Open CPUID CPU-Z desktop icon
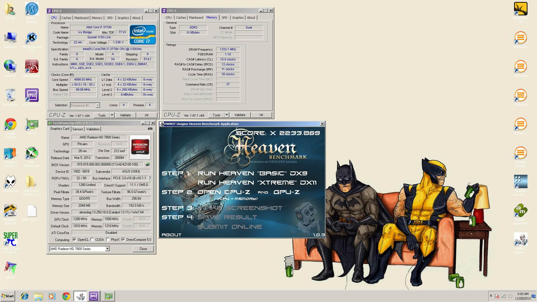This screenshot has width=537, height=302. [x=32, y=97]
